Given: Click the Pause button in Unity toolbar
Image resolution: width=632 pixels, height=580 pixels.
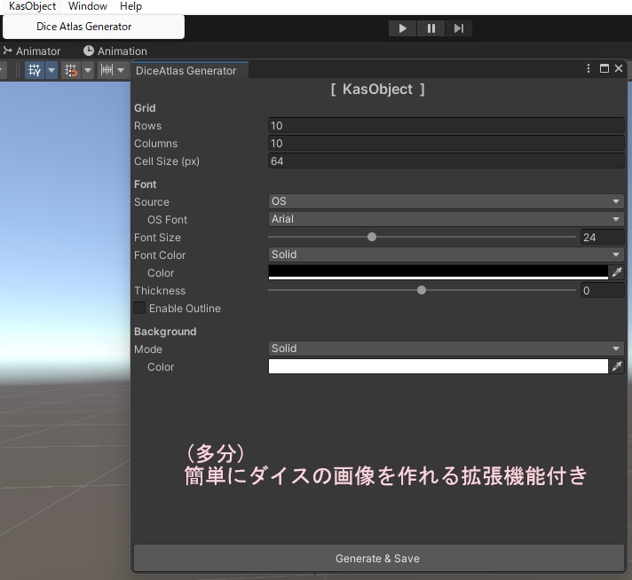Looking at the screenshot, I should coord(431,28).
